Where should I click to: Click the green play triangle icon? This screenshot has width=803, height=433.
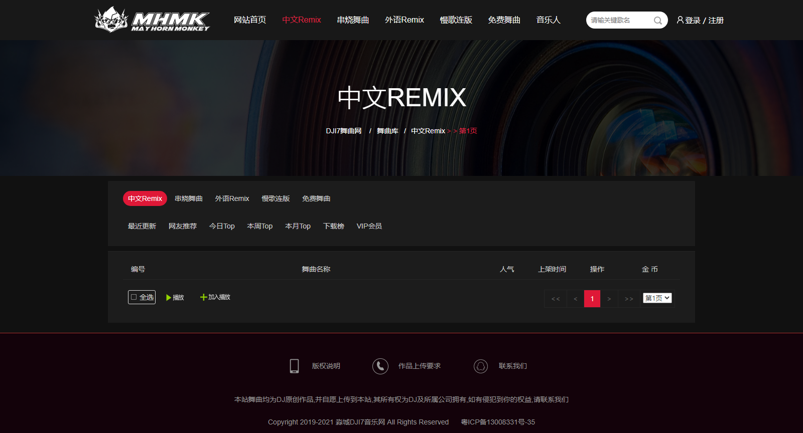[169, 298]
